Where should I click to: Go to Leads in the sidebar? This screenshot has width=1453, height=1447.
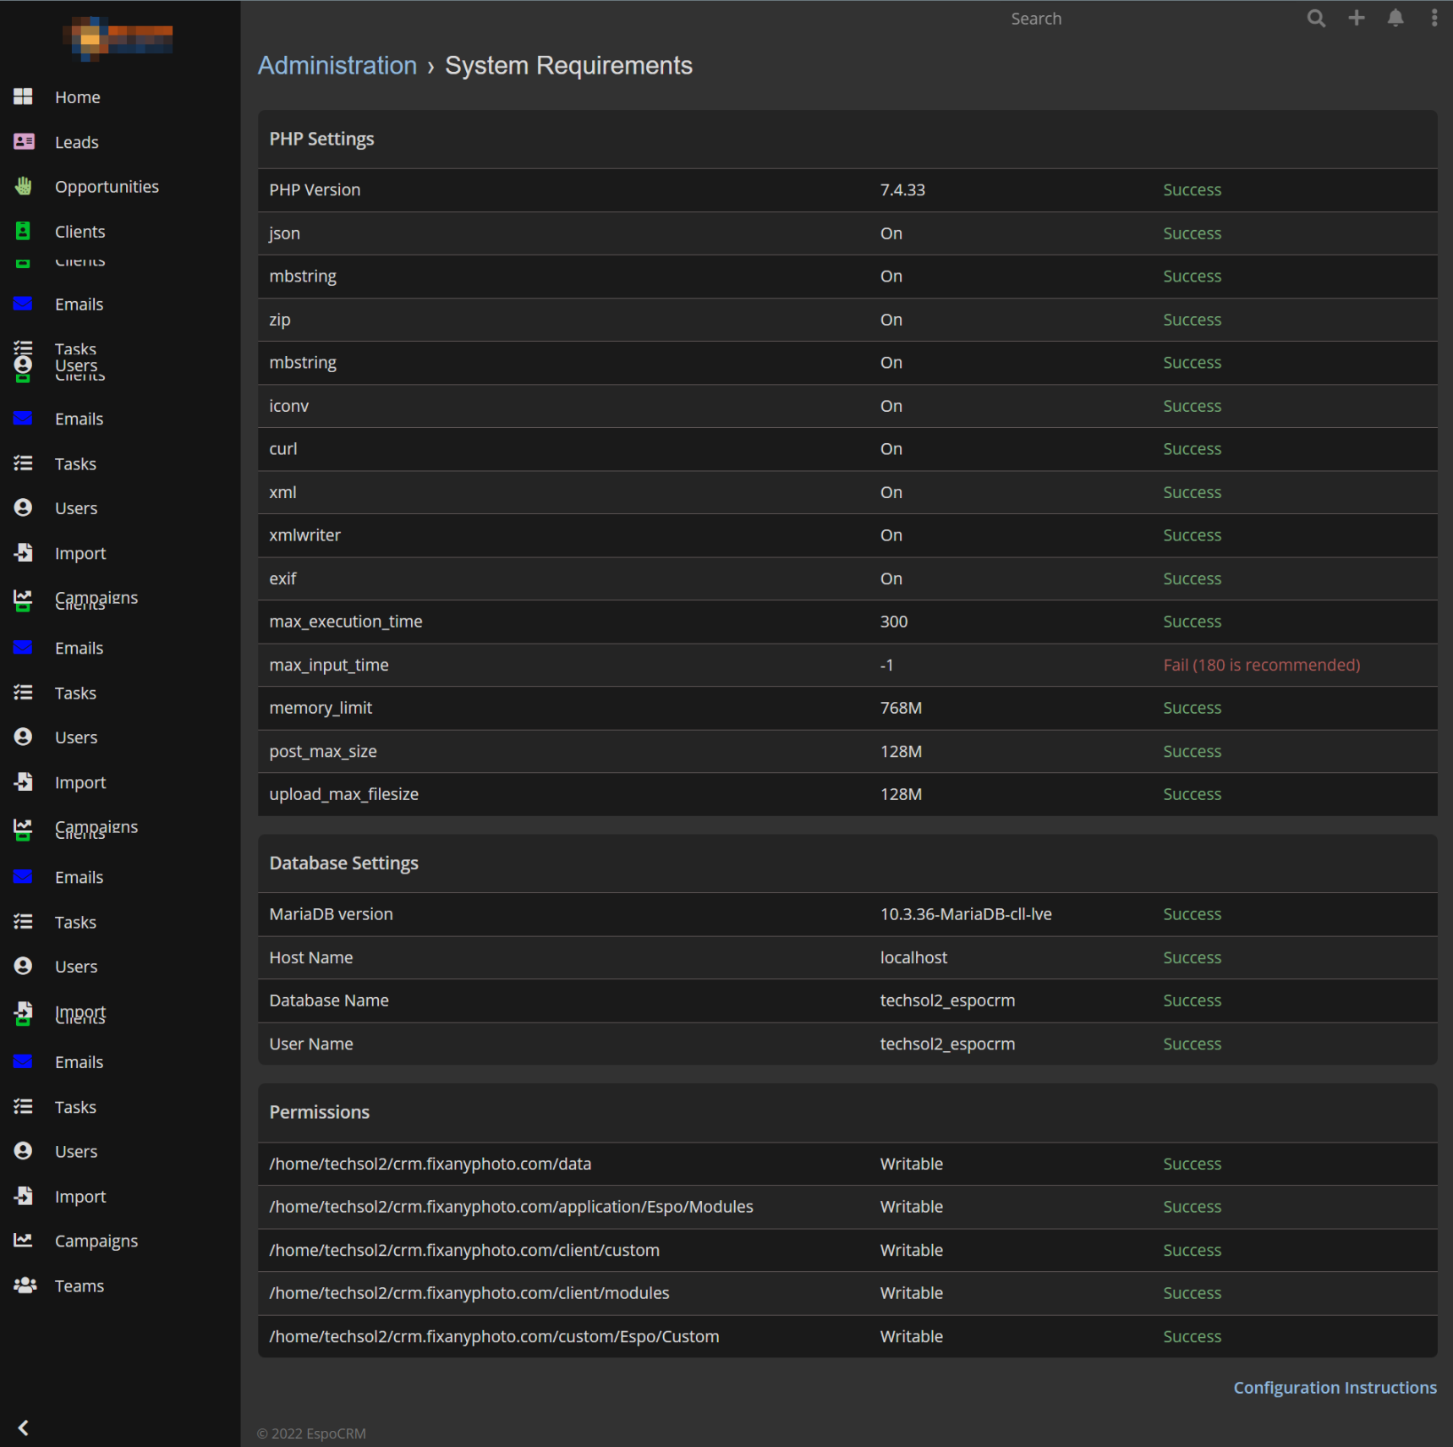[76, 142]
